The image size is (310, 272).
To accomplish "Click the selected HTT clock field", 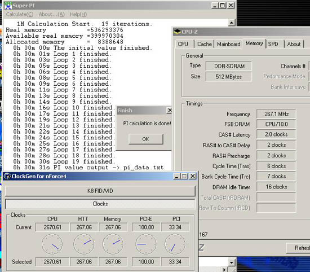I will (84, 262).
